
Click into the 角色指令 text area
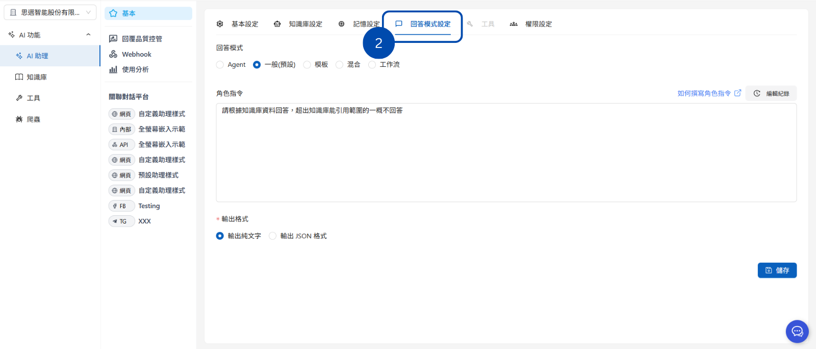click(x=506, y=153)
